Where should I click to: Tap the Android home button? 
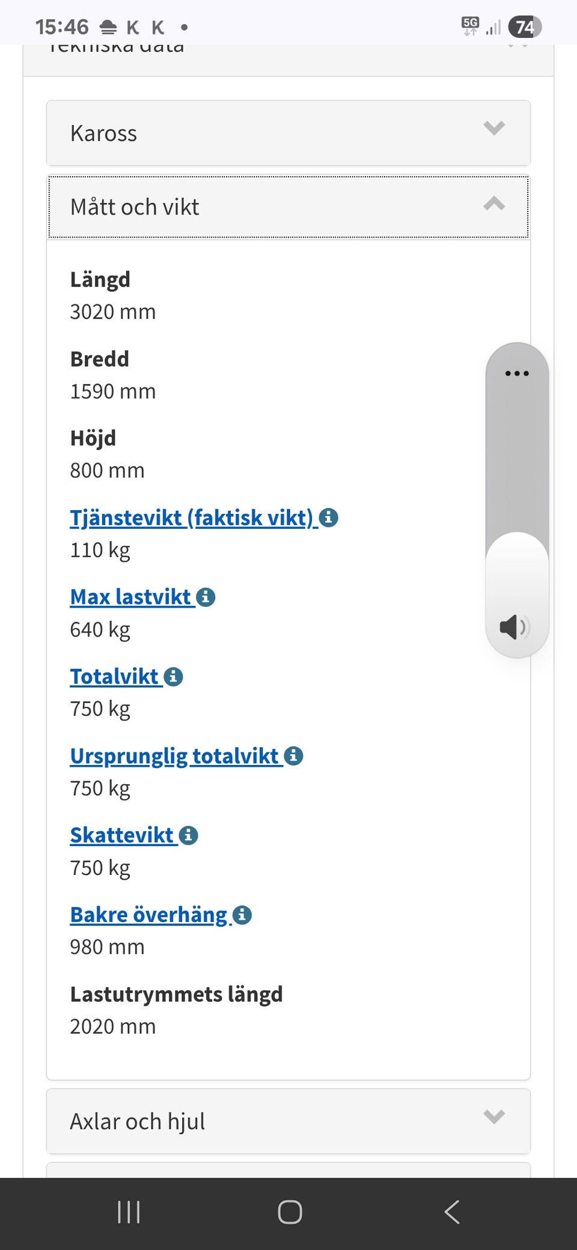coord(290,1212)
